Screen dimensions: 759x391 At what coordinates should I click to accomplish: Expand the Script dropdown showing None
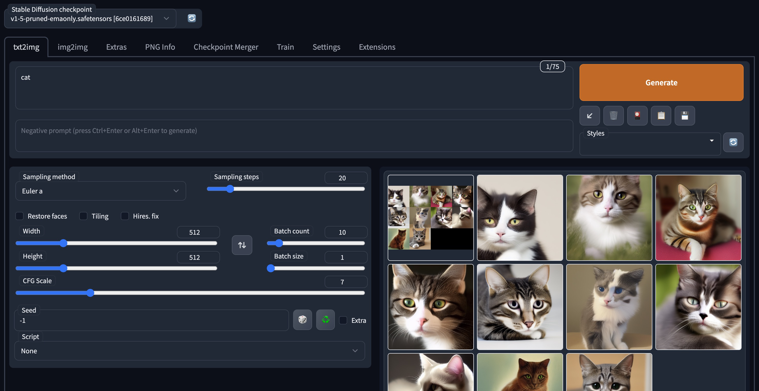[189, 351]
